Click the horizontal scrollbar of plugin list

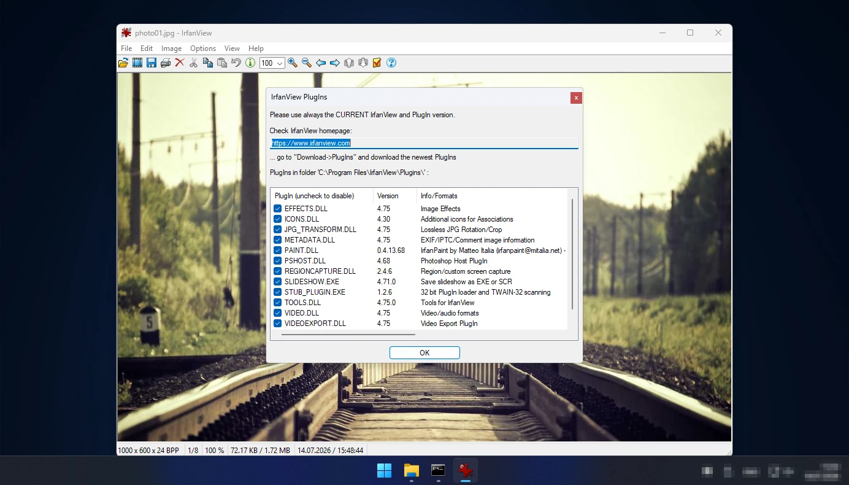pos(348,335)
